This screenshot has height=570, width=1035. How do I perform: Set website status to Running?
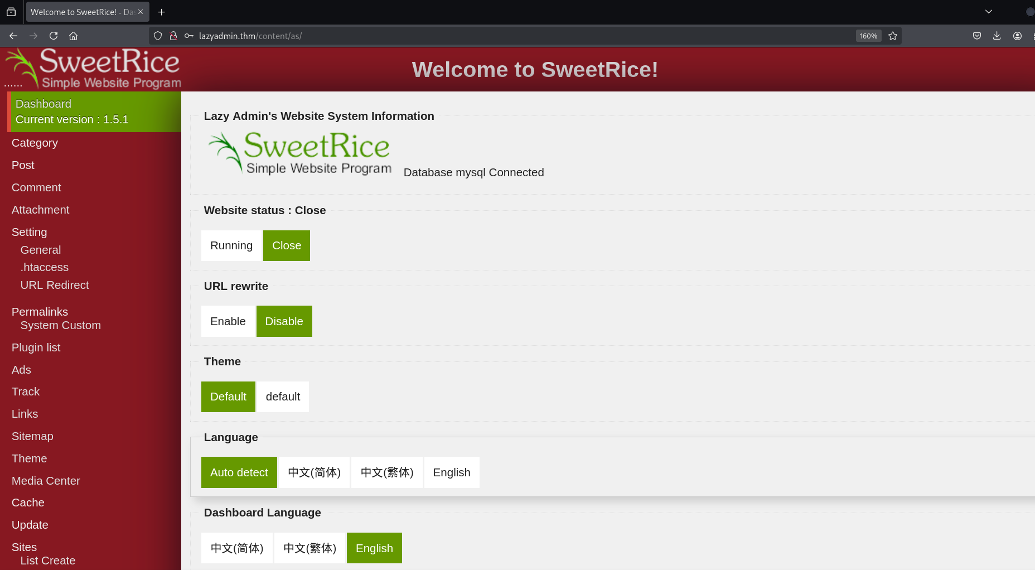coord(231,245)
